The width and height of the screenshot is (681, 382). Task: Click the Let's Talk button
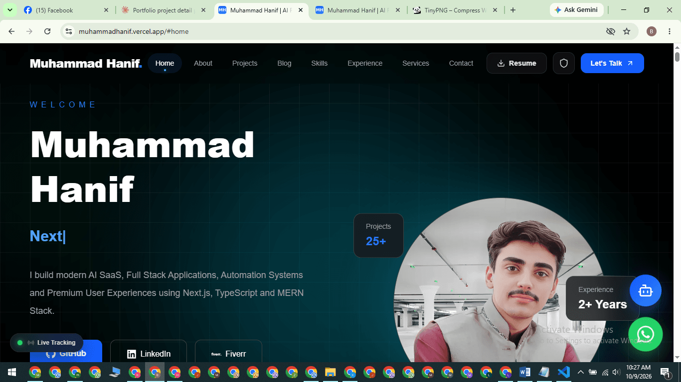(x=612, y=63)
